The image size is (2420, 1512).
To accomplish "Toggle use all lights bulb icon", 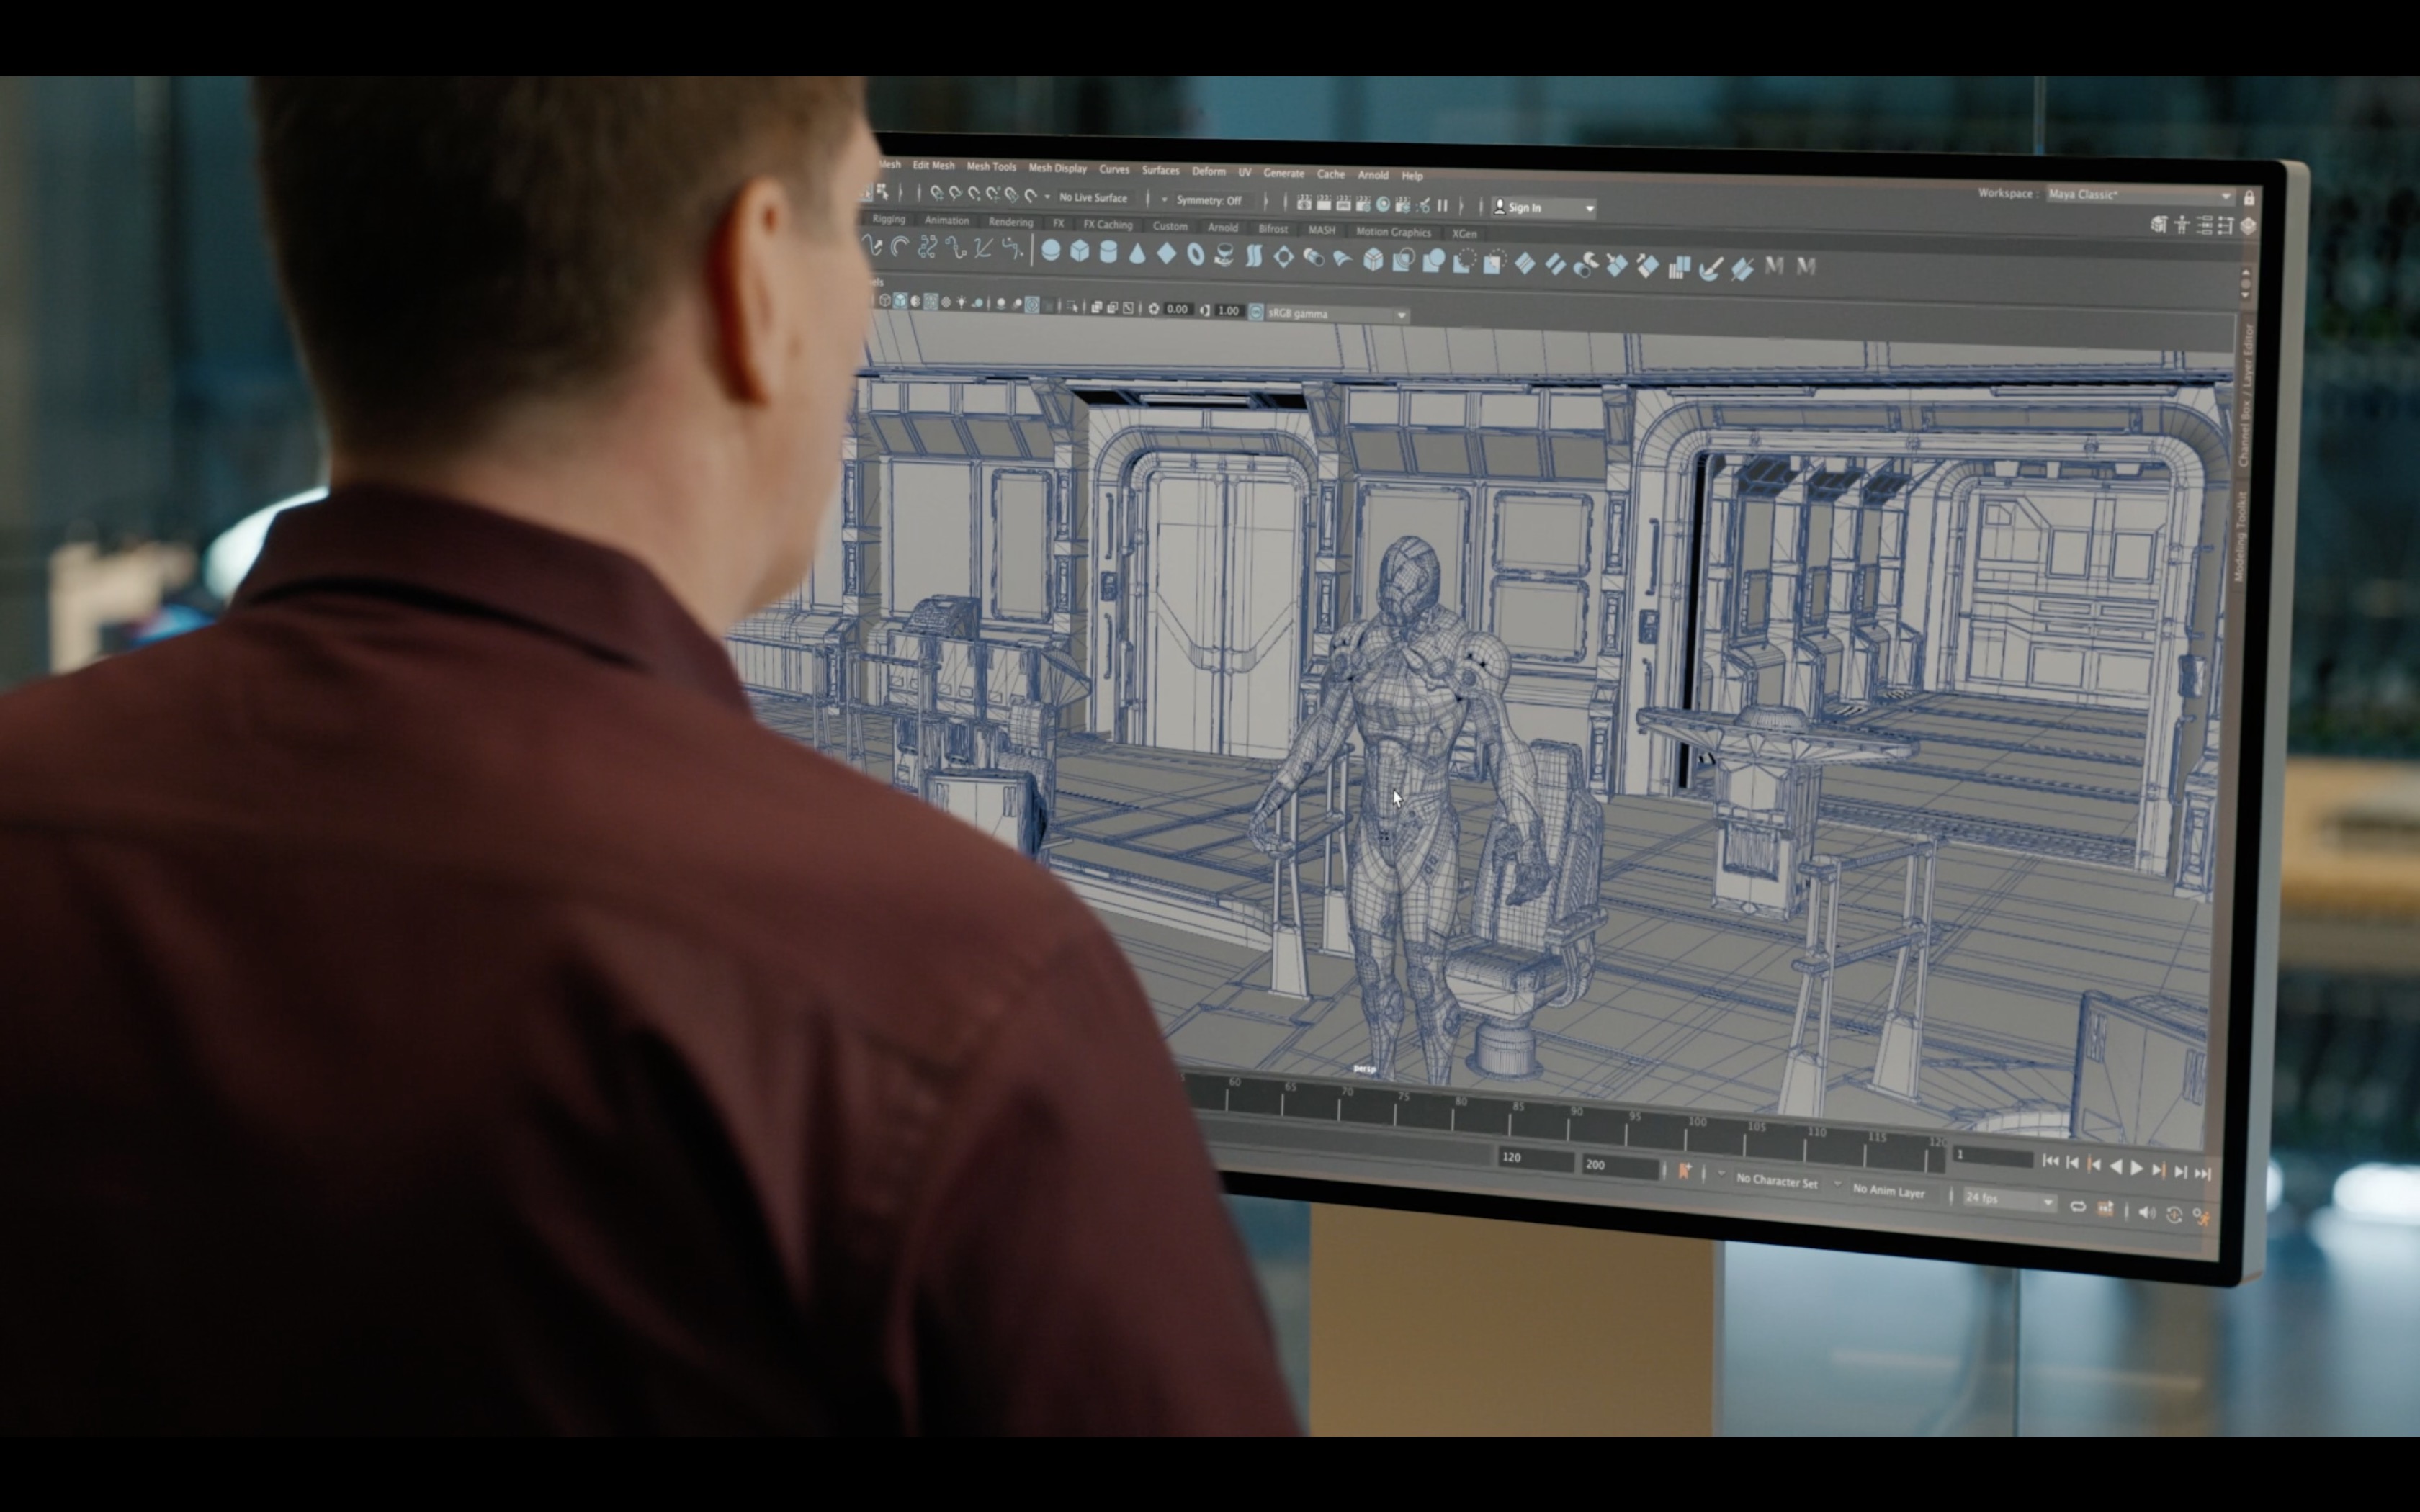I will 961,302.
